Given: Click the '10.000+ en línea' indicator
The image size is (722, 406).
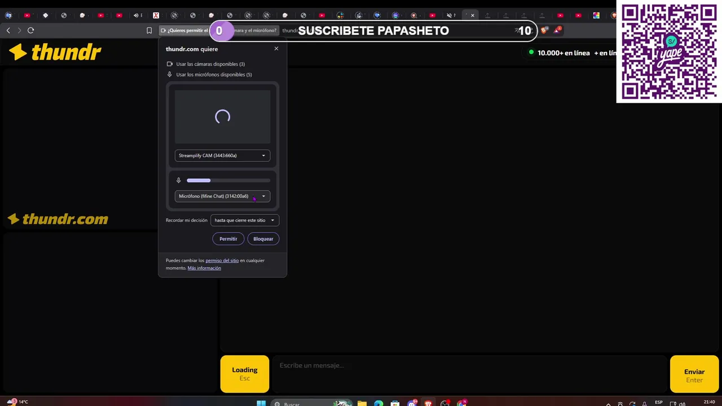Looking at the screenshot, I should click(559, 53).
